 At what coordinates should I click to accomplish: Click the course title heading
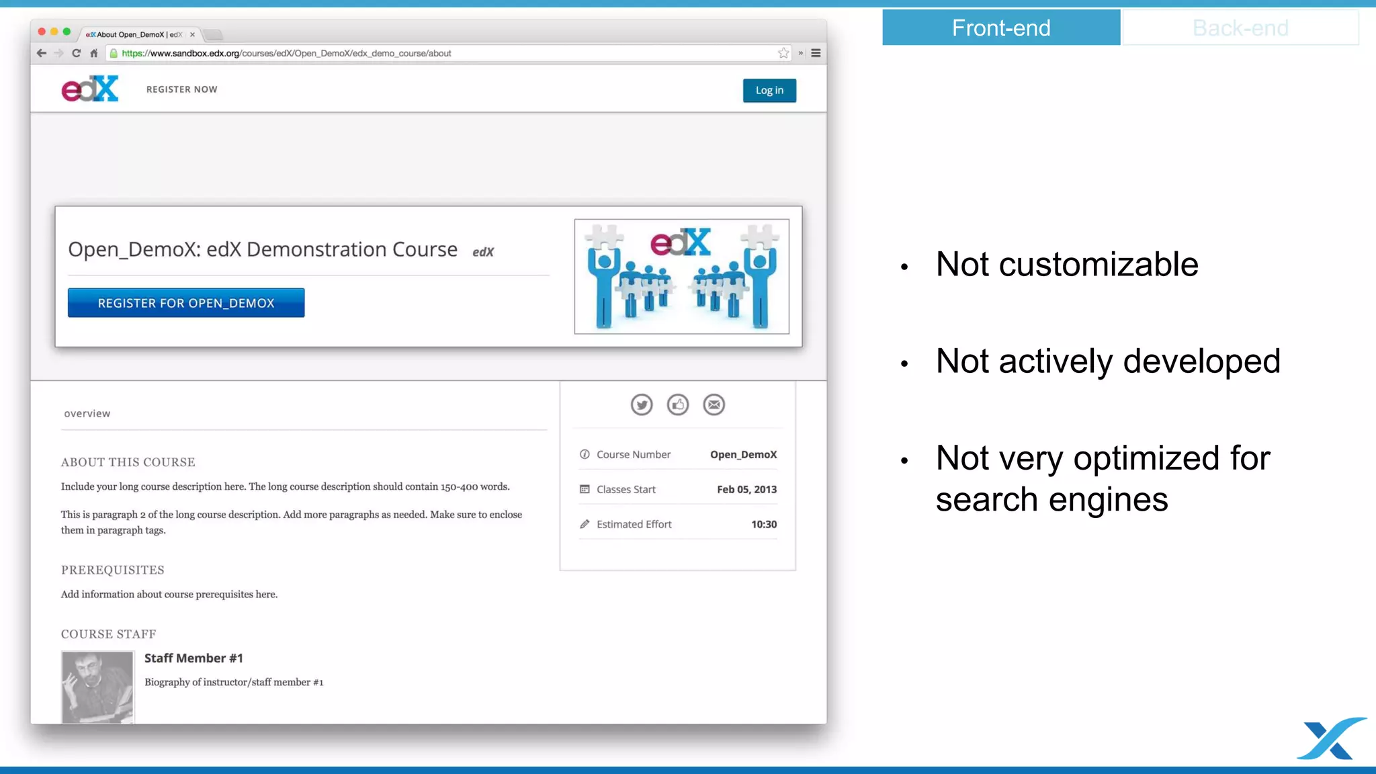point(263,249)
